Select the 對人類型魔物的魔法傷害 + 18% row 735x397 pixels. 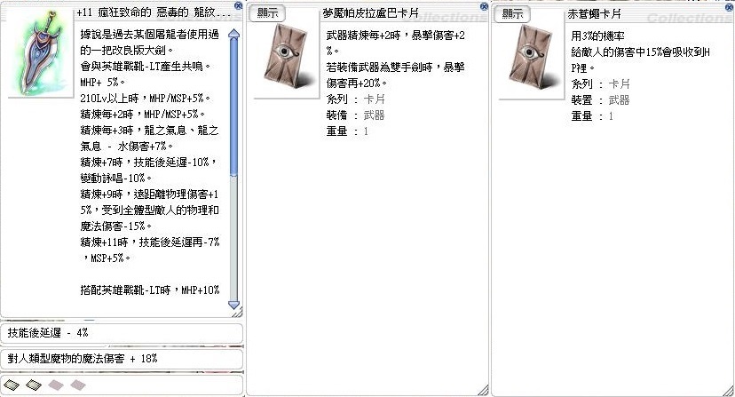[122, 359]
